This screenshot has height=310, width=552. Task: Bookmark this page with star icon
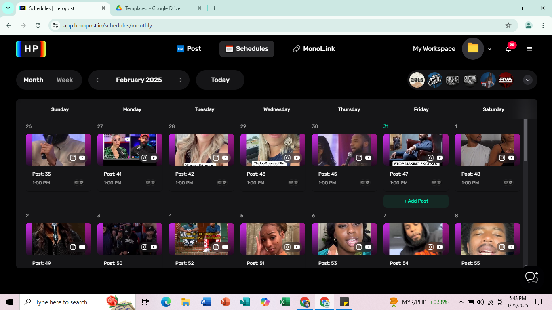pyautogui.click(x=508, y=25)
